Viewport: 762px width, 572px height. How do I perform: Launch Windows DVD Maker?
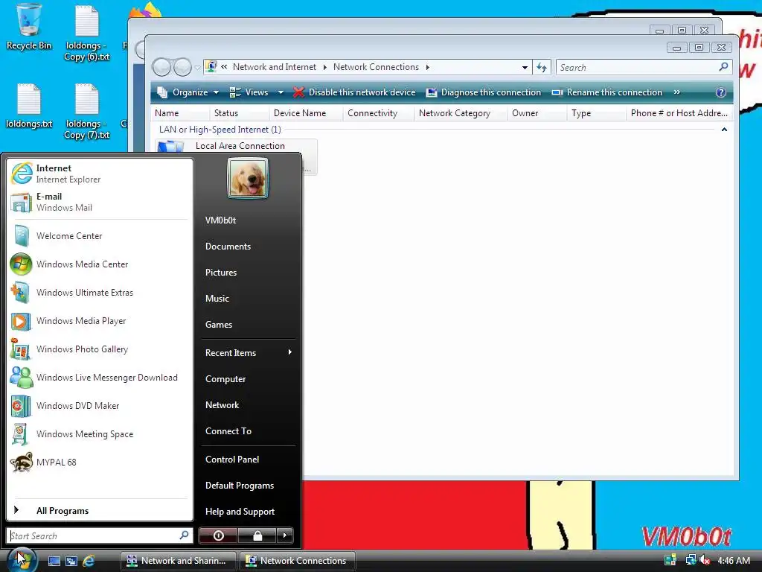(x=100, y=406)
